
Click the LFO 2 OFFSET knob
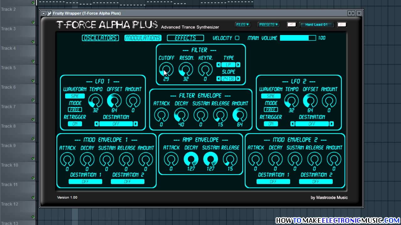(x=310, y=101)
